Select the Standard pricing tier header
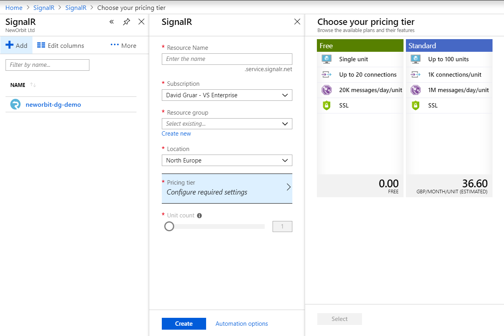The image size is (504, 336). tap(449, 45)
